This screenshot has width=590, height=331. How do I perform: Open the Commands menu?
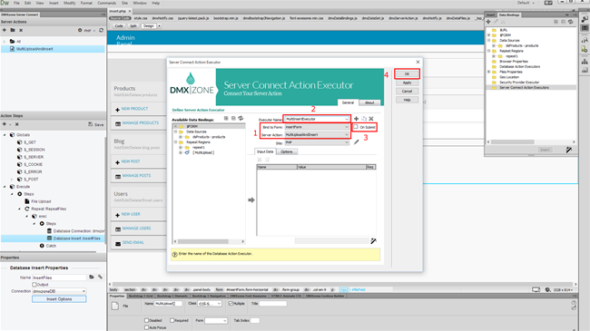pyautogui.click(x=107, y=3)
